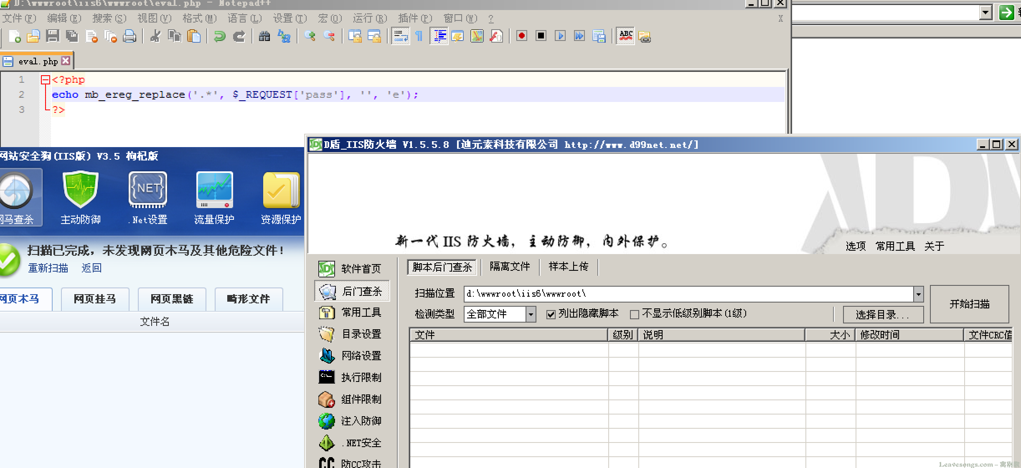Open the 插件 menu in Notepad++
This screenshot has width=1021, height=468.
tap(415, 18)
